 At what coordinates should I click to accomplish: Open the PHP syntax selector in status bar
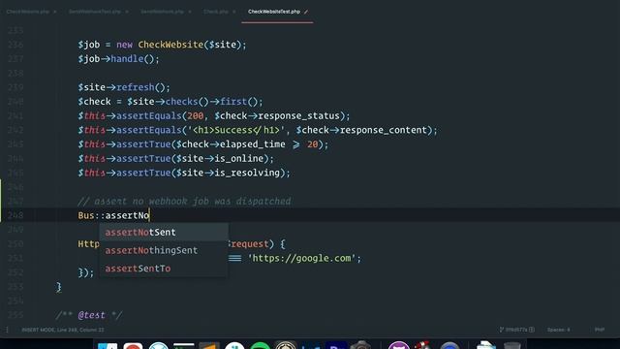600,330
